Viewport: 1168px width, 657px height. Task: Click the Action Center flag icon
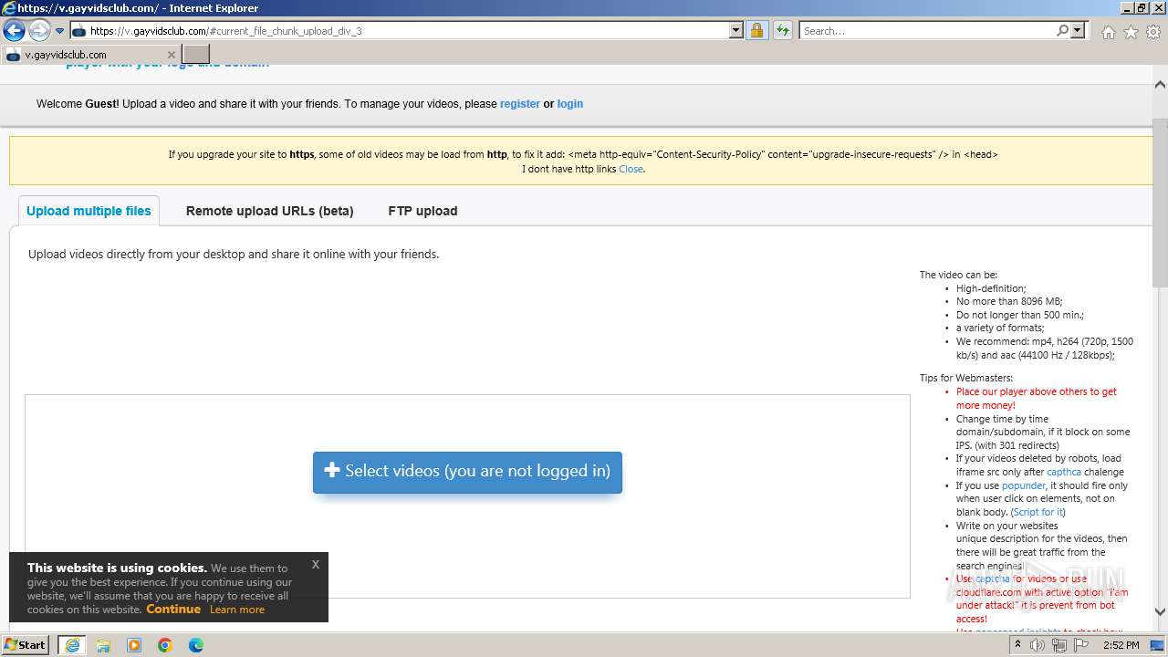pos(1080,645)
